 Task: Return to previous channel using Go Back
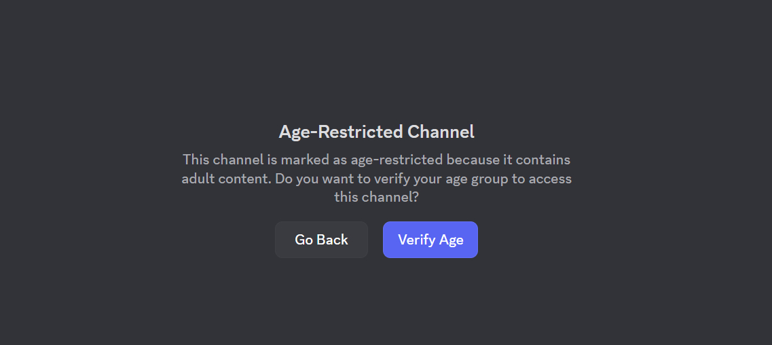(322, 240)
